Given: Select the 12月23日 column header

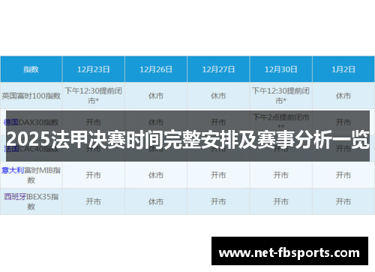Looking at the screenshot, I should [93, 69].
